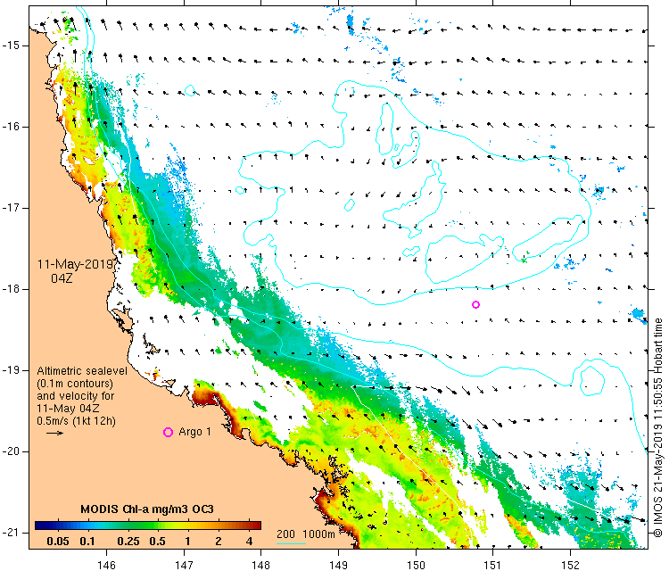
Task: Click the Argo float marker near 151E
Action: (x=475, y=304)
